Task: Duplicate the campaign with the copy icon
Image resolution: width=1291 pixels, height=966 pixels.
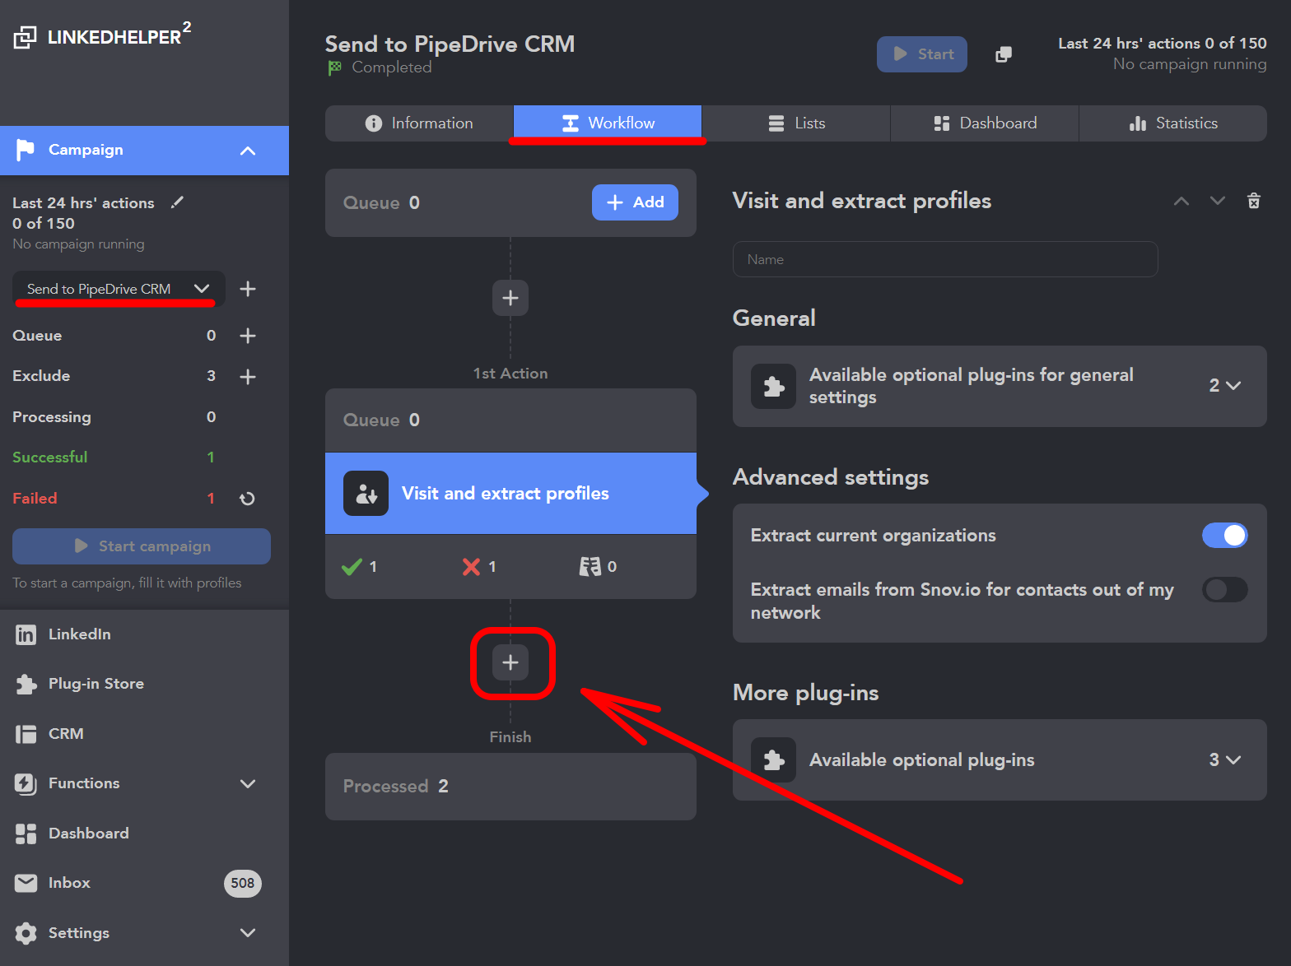Action: click(x=1004, y=54)
